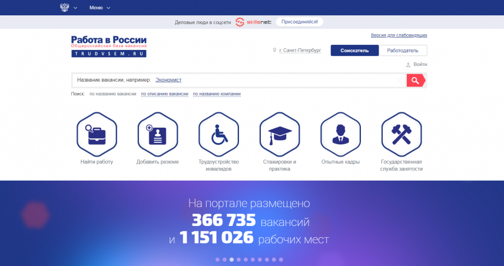Click the Войти login link

point(420,64)
